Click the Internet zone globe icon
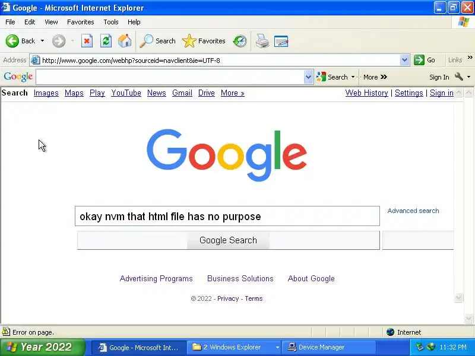Image resolution: width=475 pixels, height=356 pixels. click(391, 332)
